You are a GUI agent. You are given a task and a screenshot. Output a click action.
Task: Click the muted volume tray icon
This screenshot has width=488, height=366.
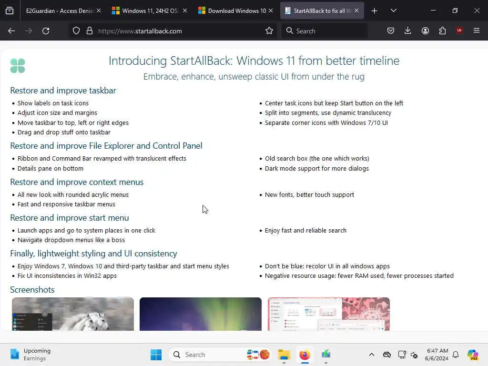click(x=414, y=355)
